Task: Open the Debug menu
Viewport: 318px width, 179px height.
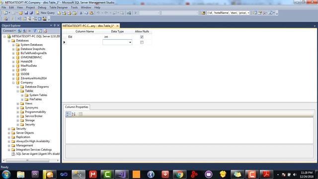Action: coord(42,7)
